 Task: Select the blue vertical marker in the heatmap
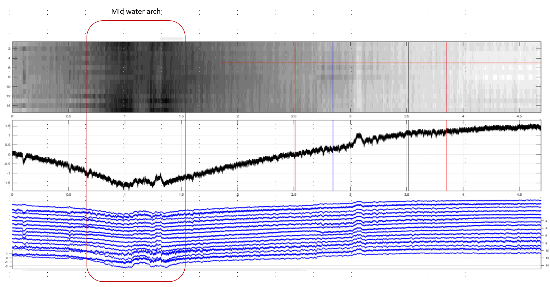pos(333,85)
